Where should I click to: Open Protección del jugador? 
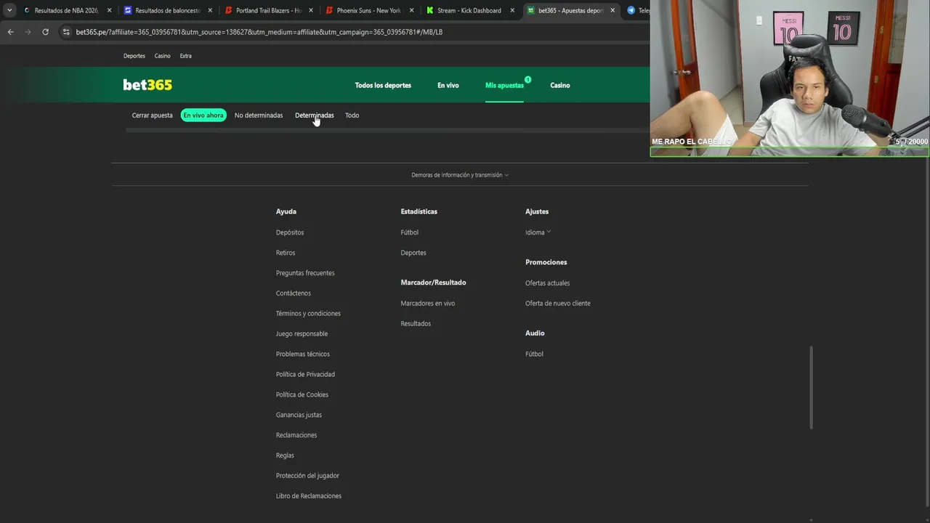pyautogui.click(x=307, y=476)
